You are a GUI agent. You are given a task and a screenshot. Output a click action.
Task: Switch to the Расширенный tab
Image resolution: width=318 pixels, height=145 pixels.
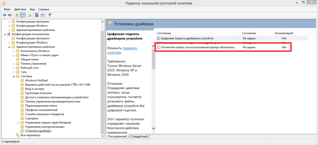(117, 136)
